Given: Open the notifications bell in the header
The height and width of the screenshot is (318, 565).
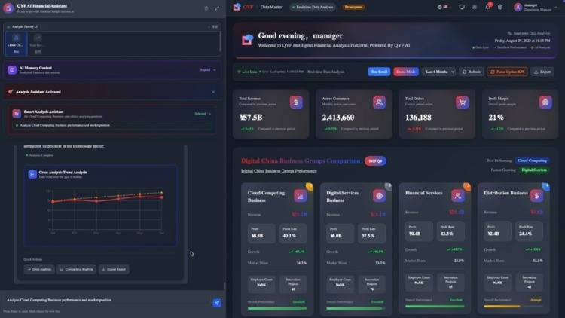Looking at the screenshot, I should [x=487, y=7].
